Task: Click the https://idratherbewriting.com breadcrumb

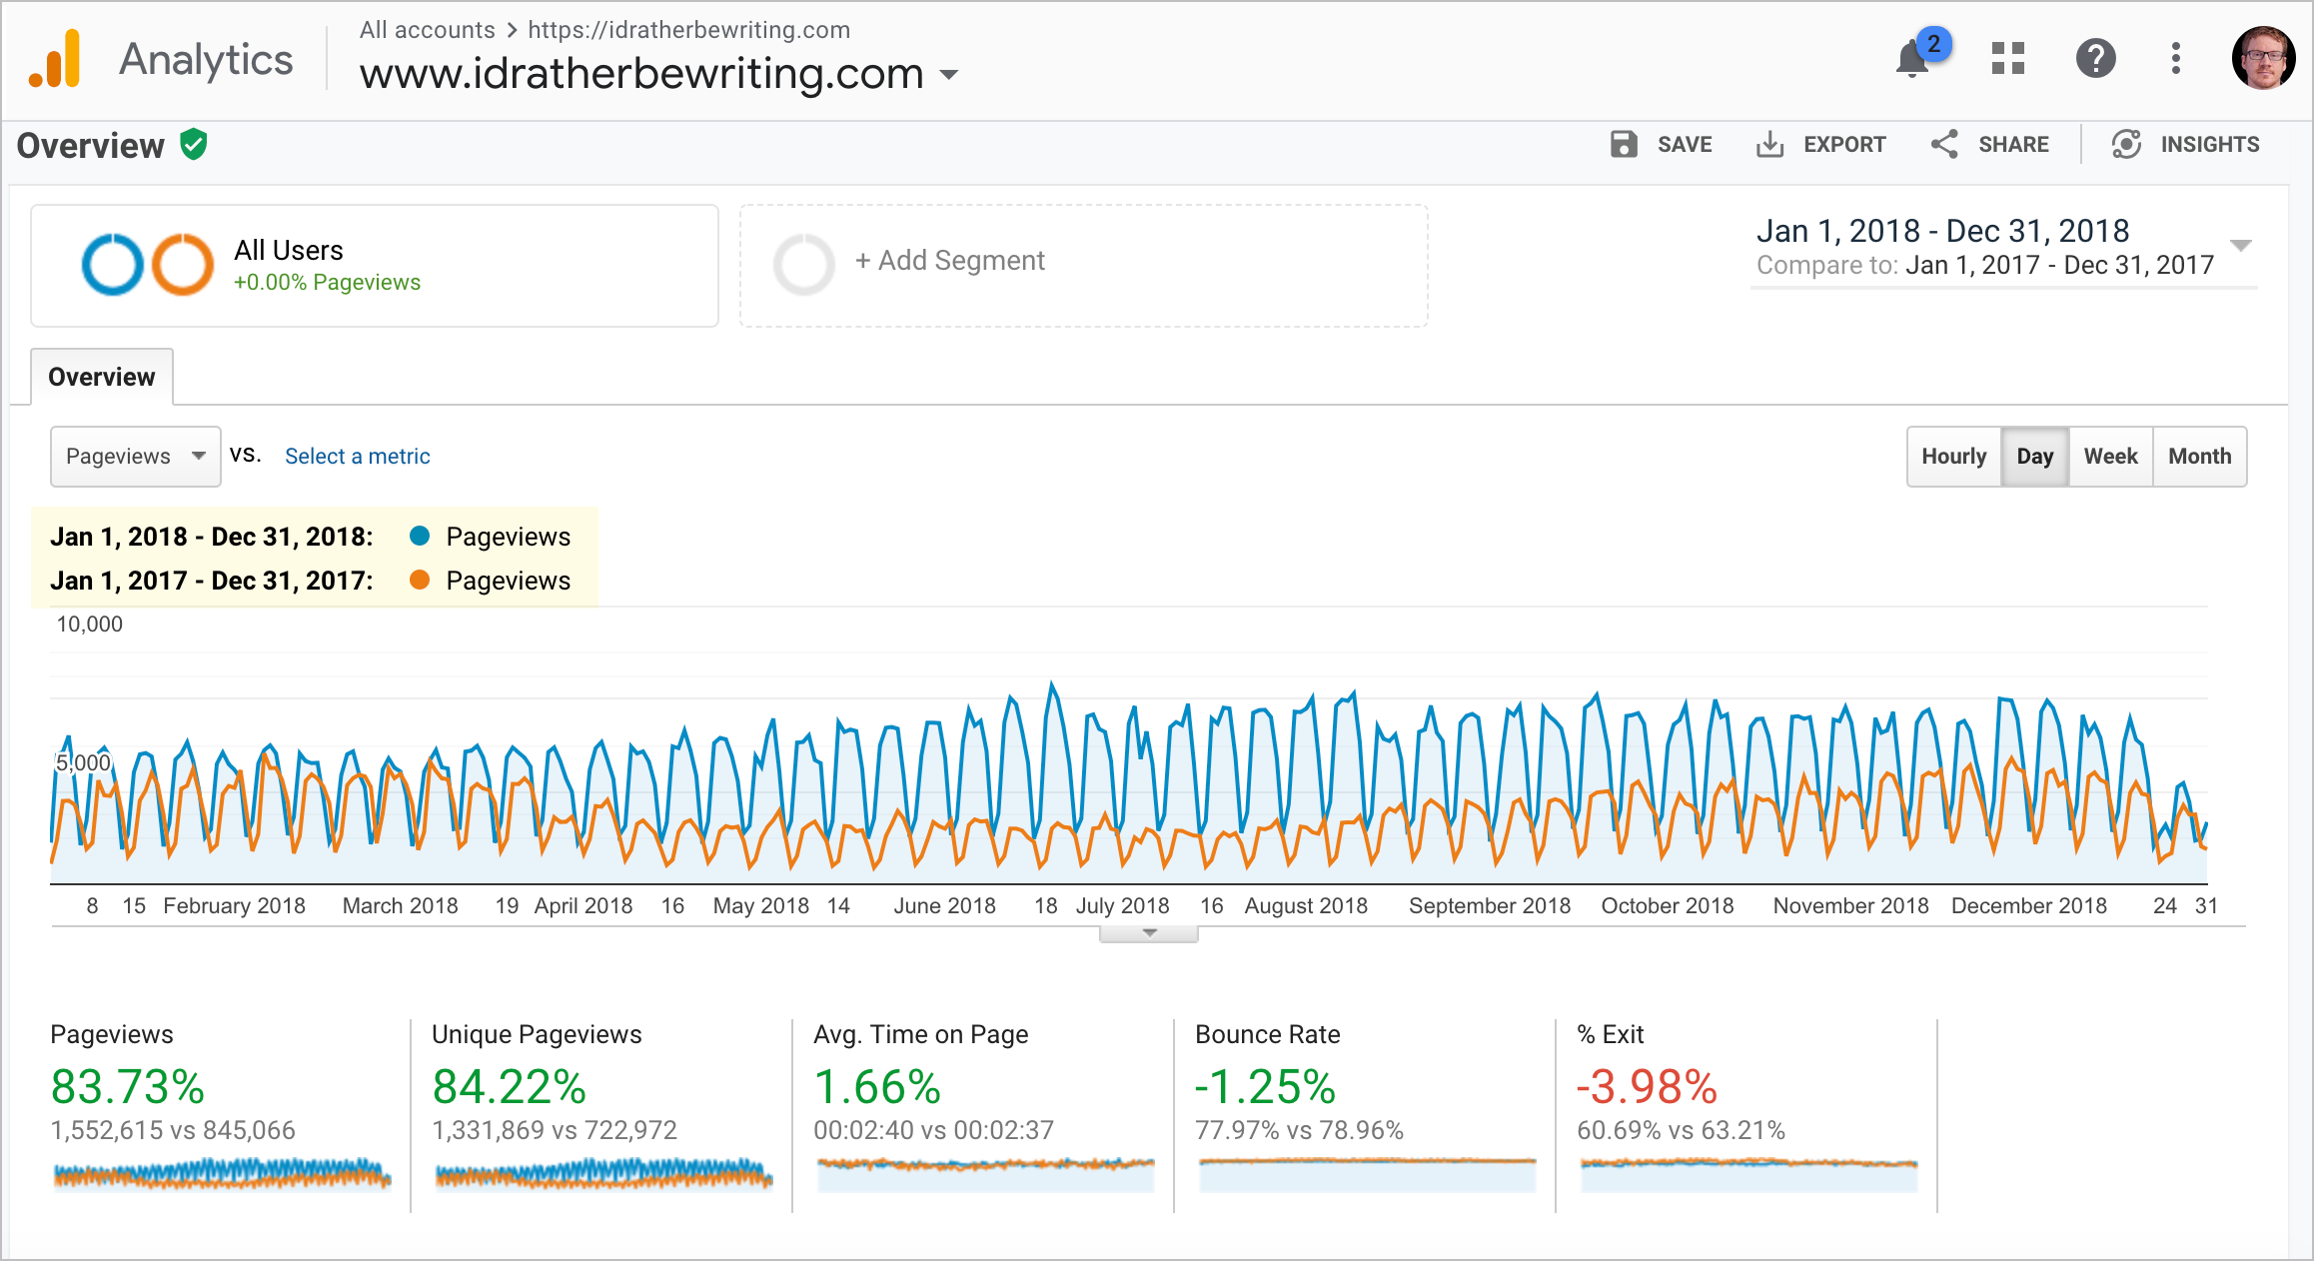Action: click(688, 30)
